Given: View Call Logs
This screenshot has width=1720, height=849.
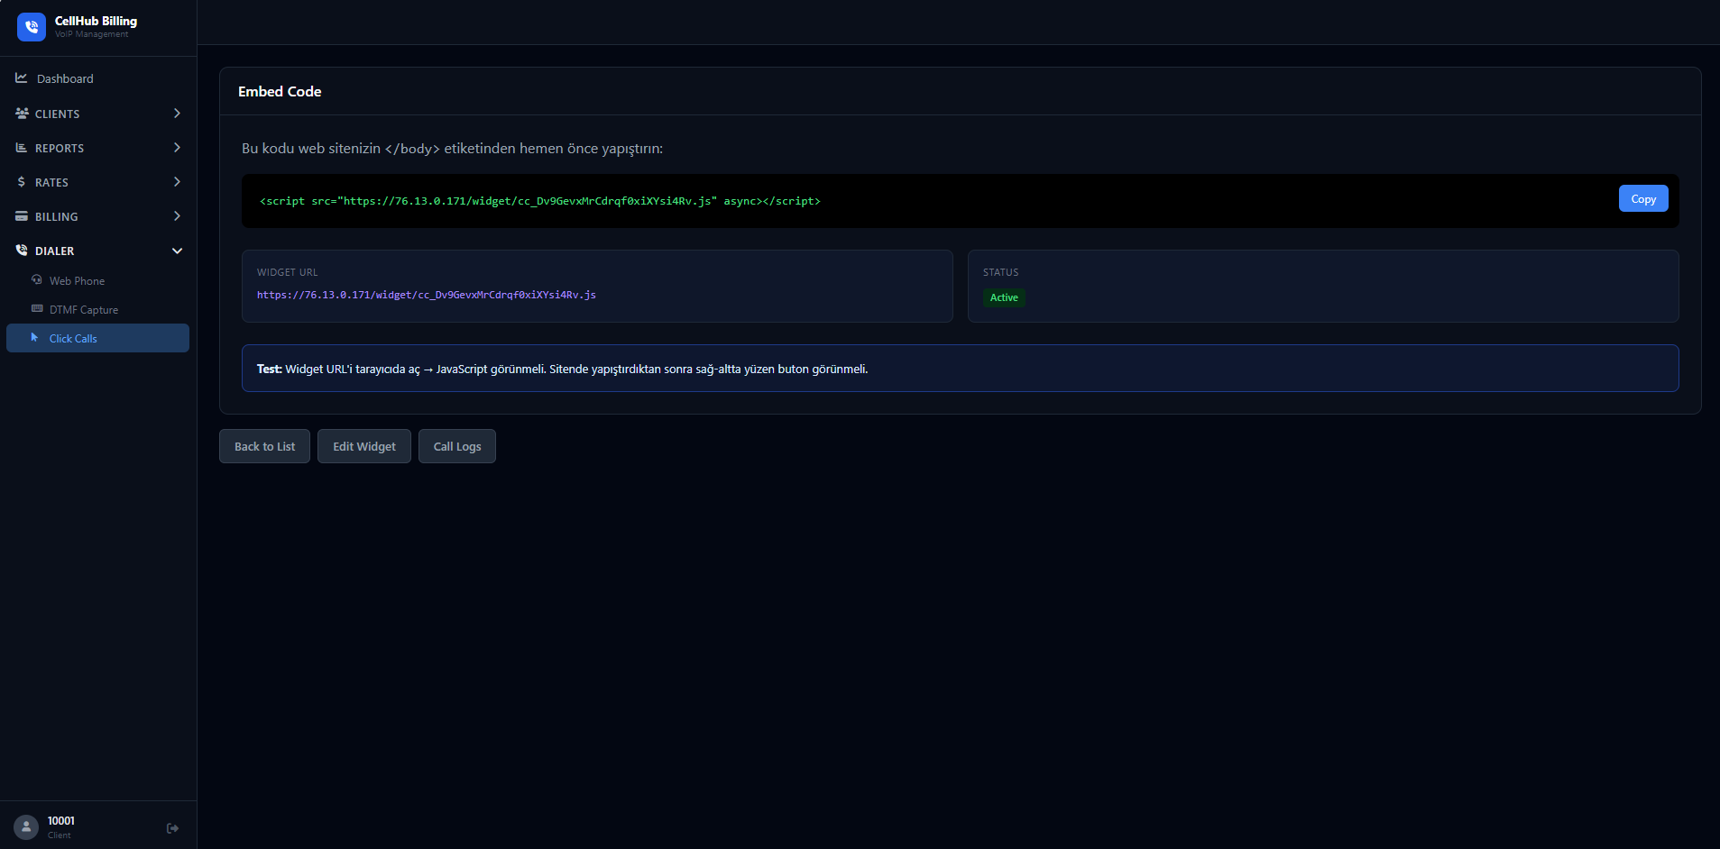Looking at the screenshot, I should coord(457,446).
